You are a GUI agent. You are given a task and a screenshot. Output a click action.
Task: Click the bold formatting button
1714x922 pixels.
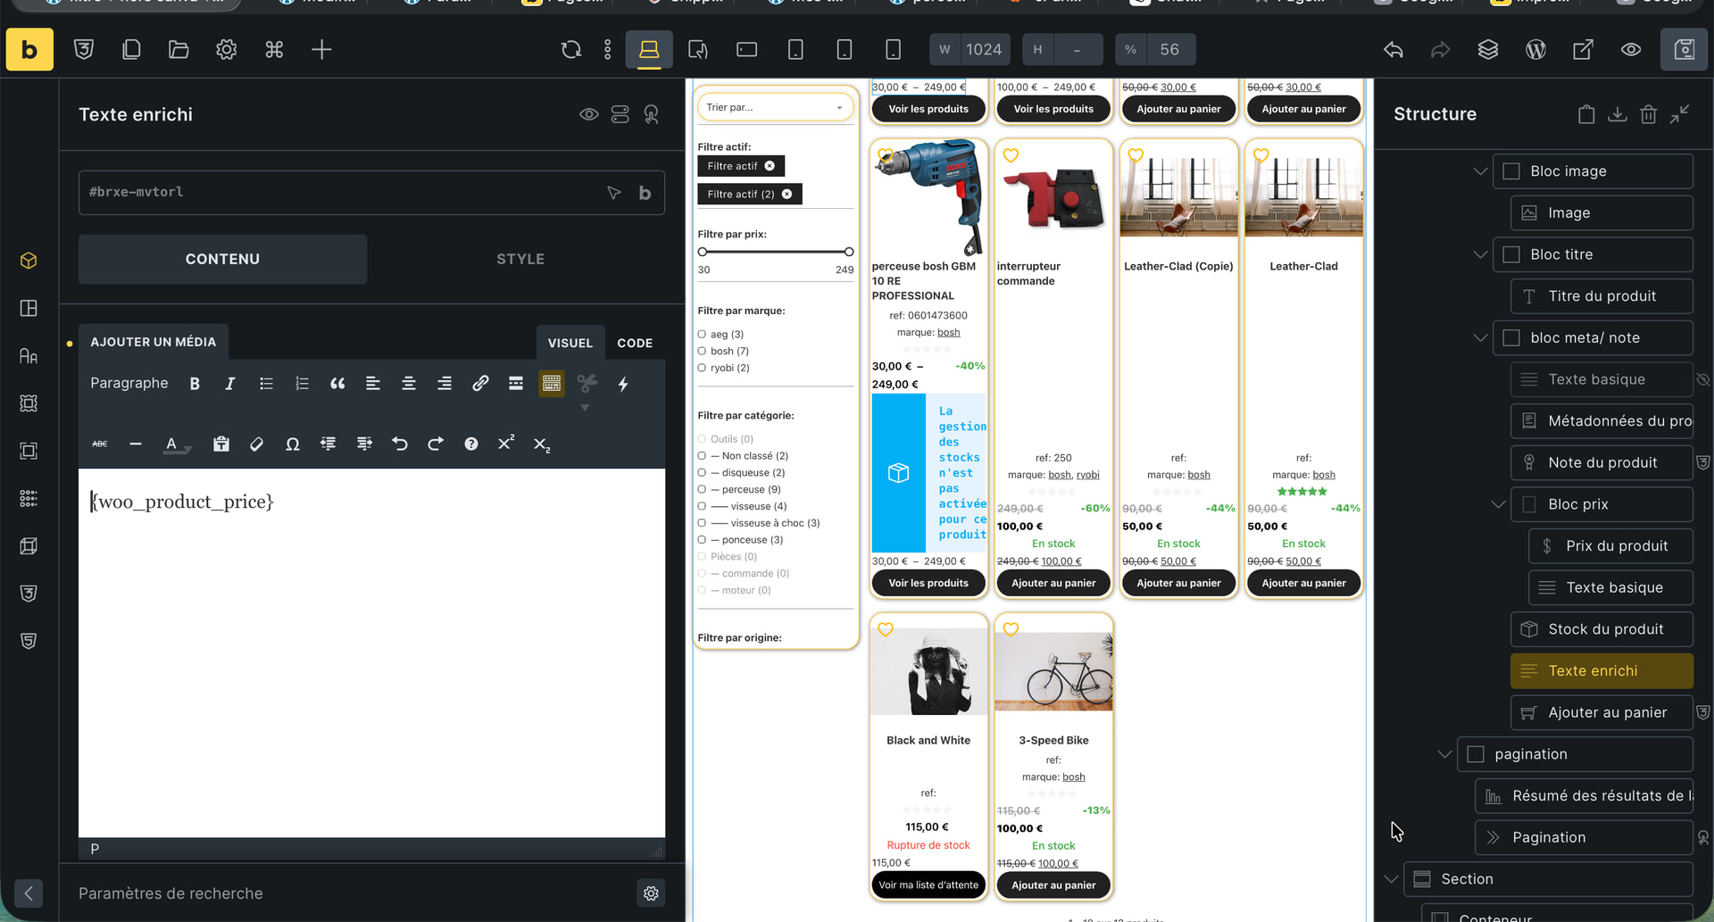pyautogui.click(x=195, y=384)
